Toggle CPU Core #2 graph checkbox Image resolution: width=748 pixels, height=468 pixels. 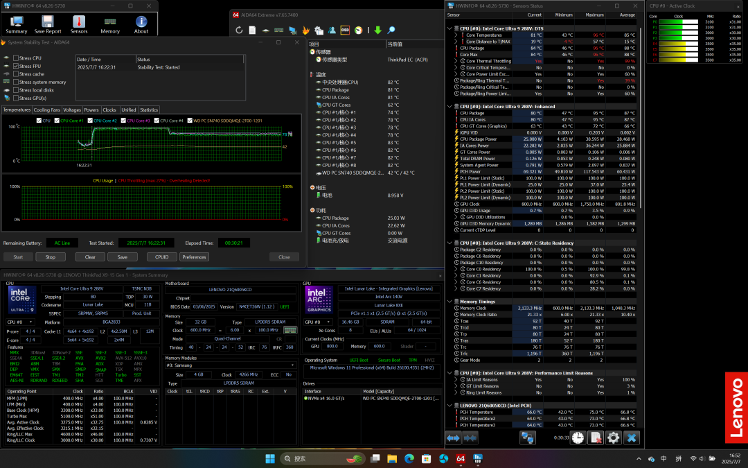(x=90, y=121)
